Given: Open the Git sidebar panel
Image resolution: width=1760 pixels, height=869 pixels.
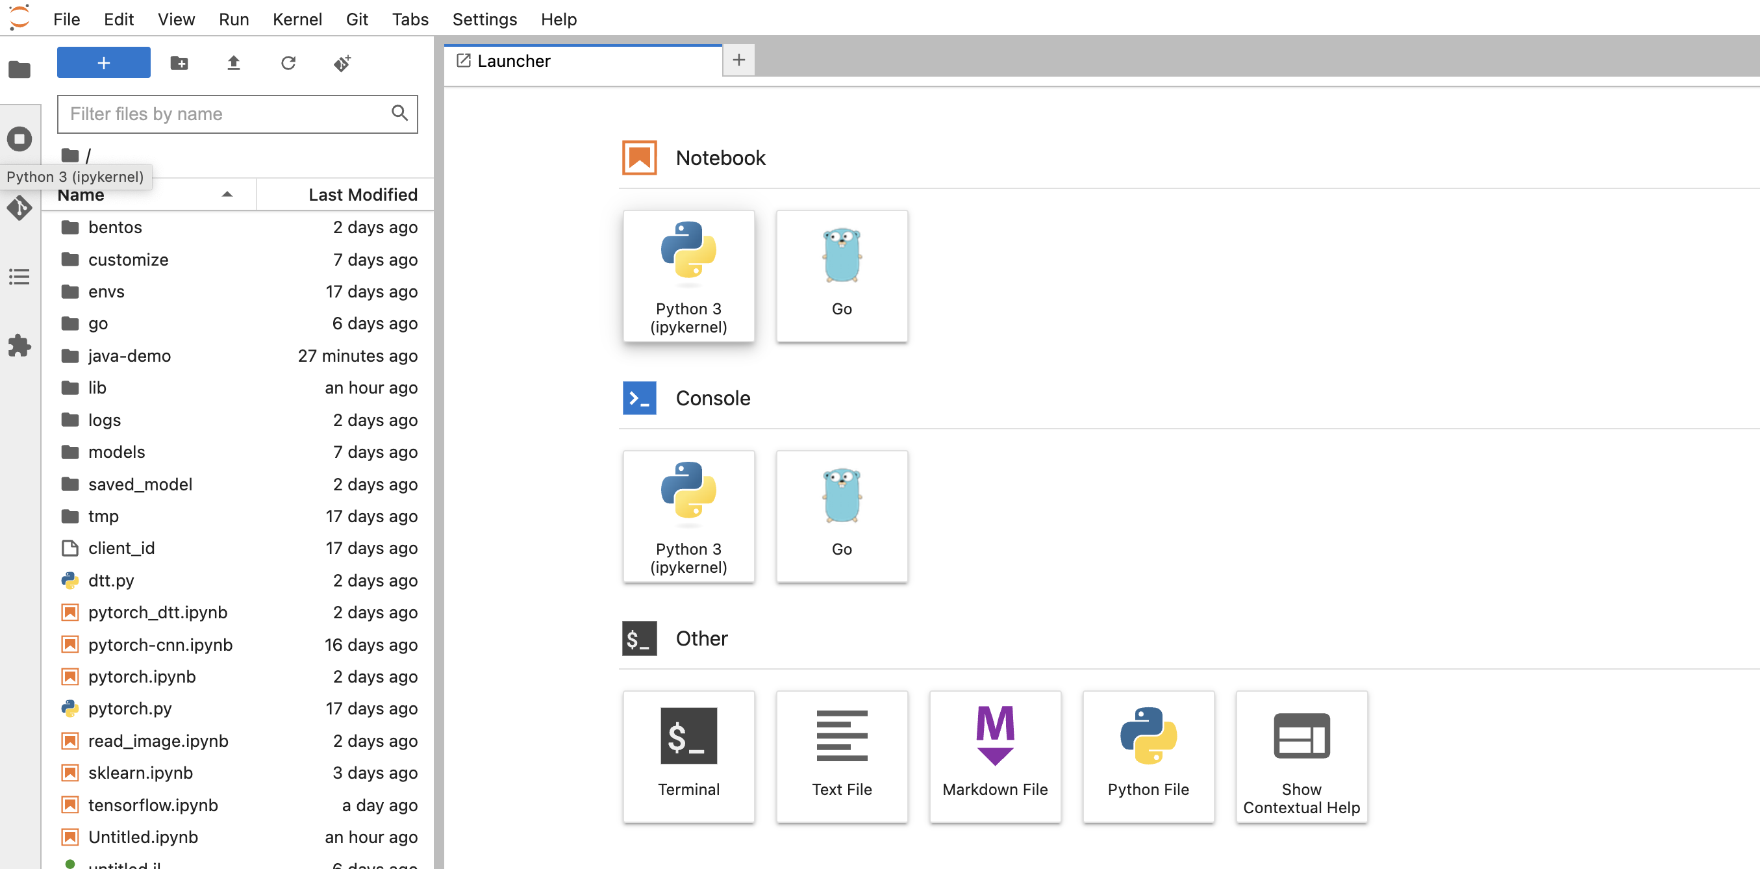Looking at the screenshot, I should (x=19, y=208).
